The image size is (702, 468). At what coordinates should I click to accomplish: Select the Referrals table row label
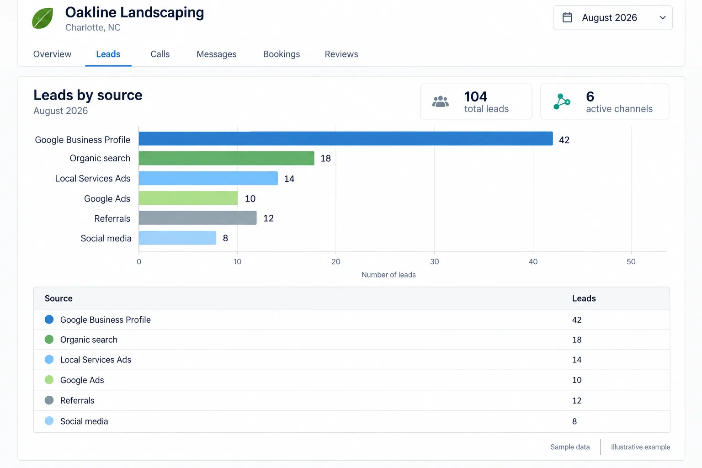(x=77, y=400)
